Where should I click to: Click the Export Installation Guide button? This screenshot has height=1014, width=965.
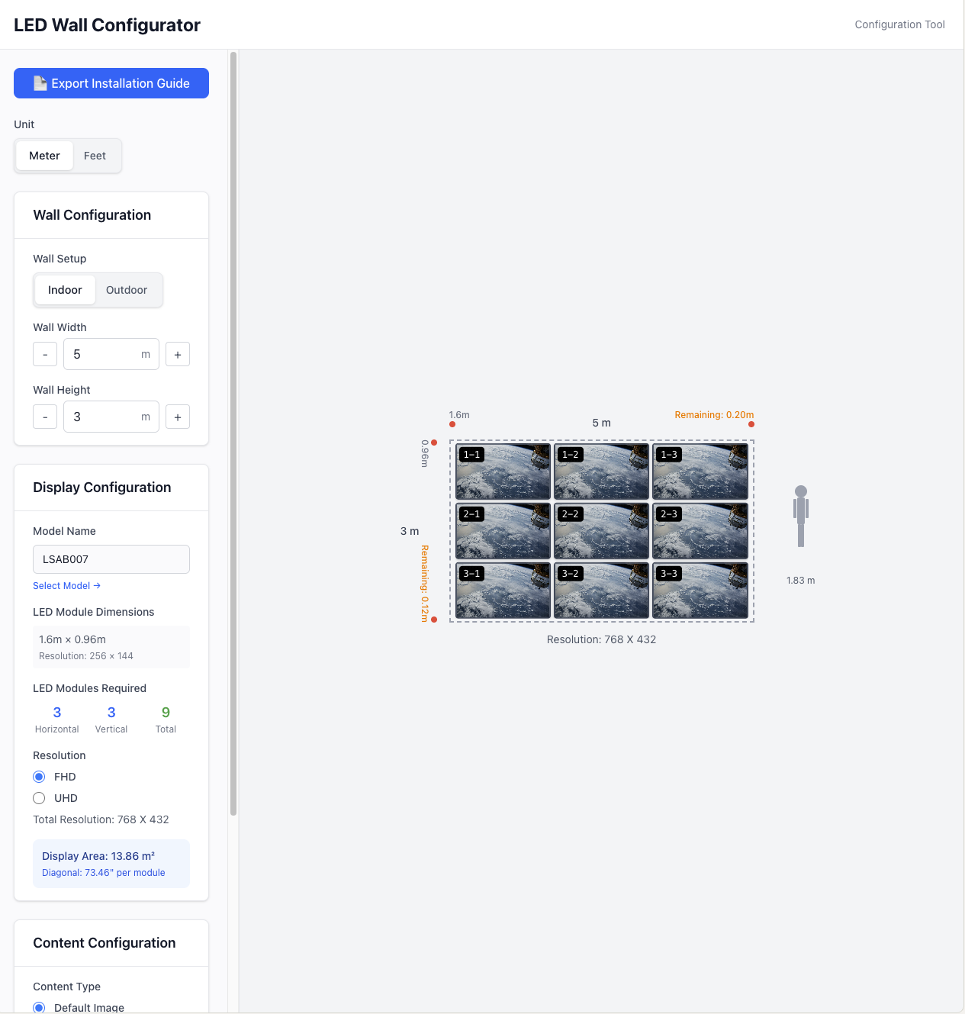click(111, 83)
